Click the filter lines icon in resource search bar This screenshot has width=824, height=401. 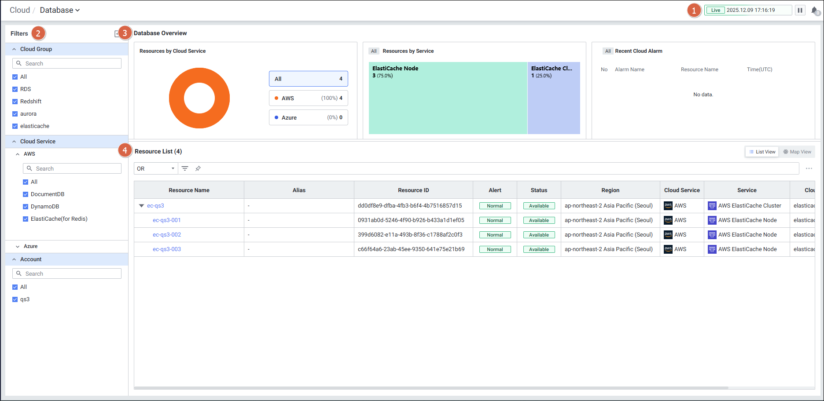pyautogui.click(x=185, y=168)
